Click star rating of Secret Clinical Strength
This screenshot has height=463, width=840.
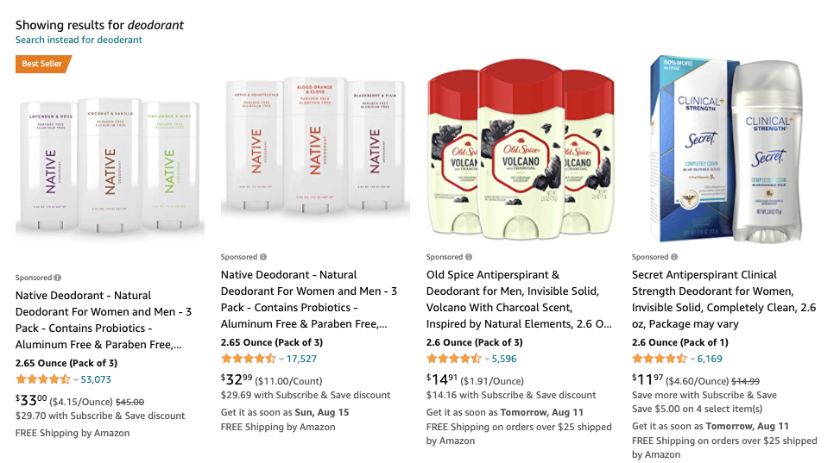[x=659, y=359]
